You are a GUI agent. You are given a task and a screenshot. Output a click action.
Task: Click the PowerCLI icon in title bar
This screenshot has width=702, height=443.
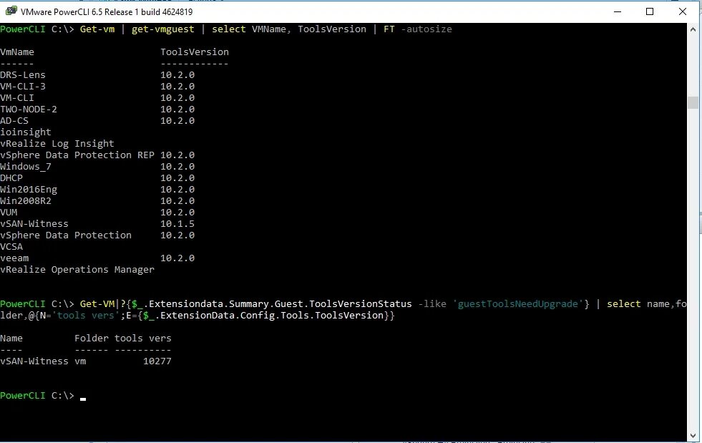11,11
